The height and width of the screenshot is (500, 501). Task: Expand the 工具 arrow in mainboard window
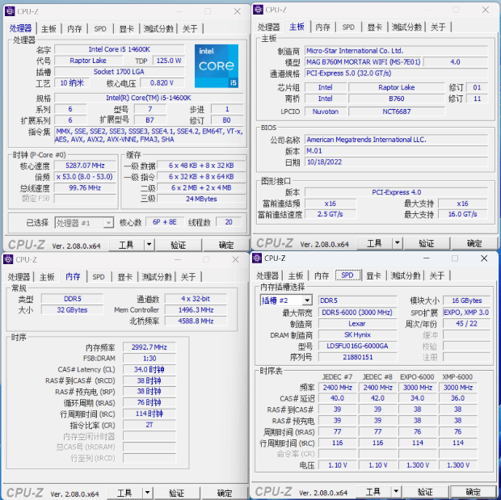[397, 243]
